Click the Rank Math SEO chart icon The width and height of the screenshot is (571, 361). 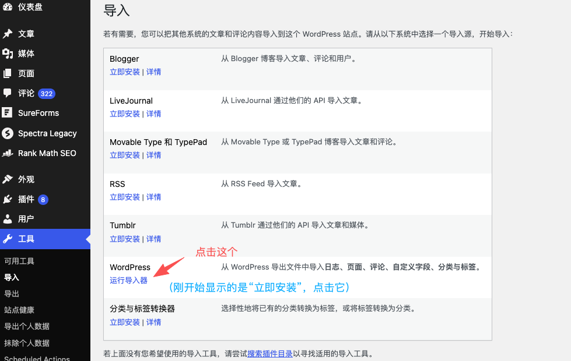[7, 153]
